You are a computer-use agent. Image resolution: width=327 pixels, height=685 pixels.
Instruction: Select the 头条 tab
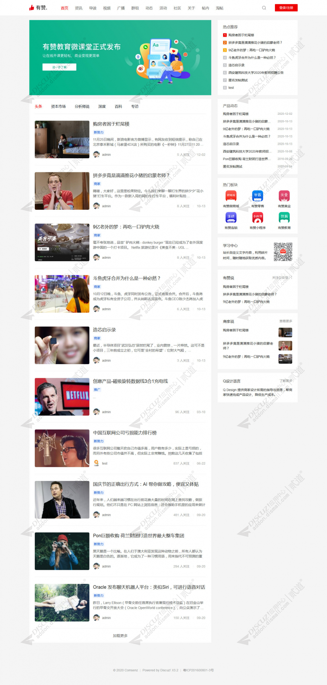point(38,106)
